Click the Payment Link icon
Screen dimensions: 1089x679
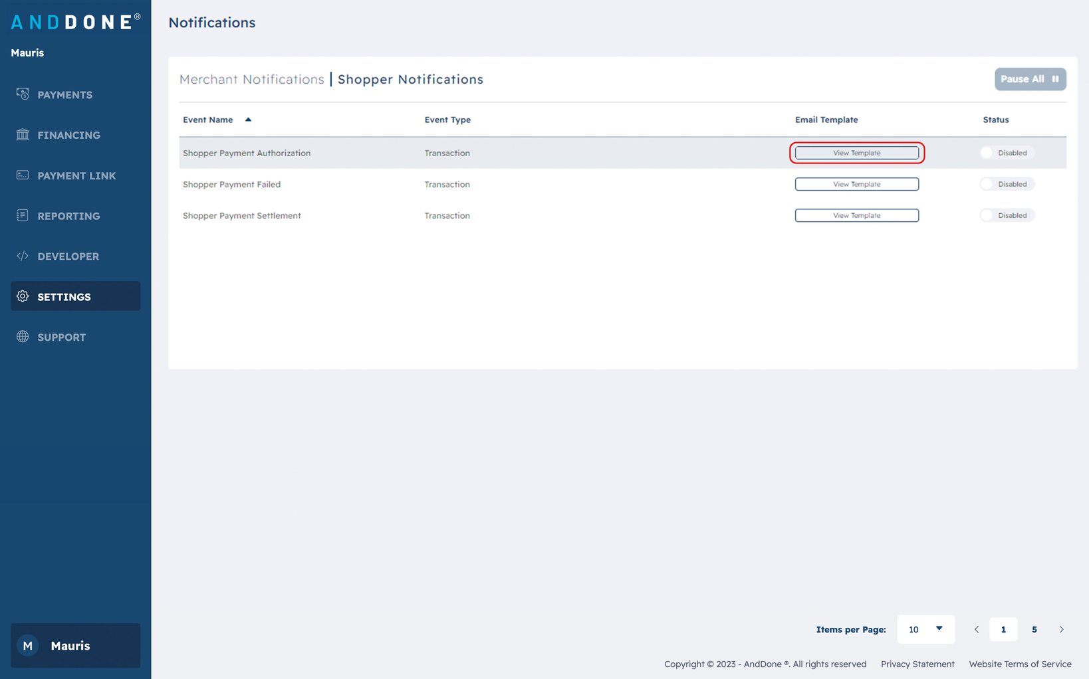[x=22, y=175]
